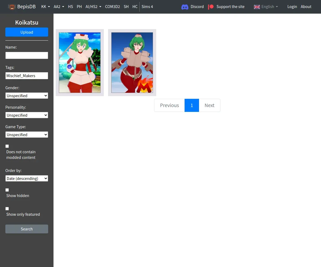
Task: Open the Sims 4 section
Action: (x=147, y=7)
